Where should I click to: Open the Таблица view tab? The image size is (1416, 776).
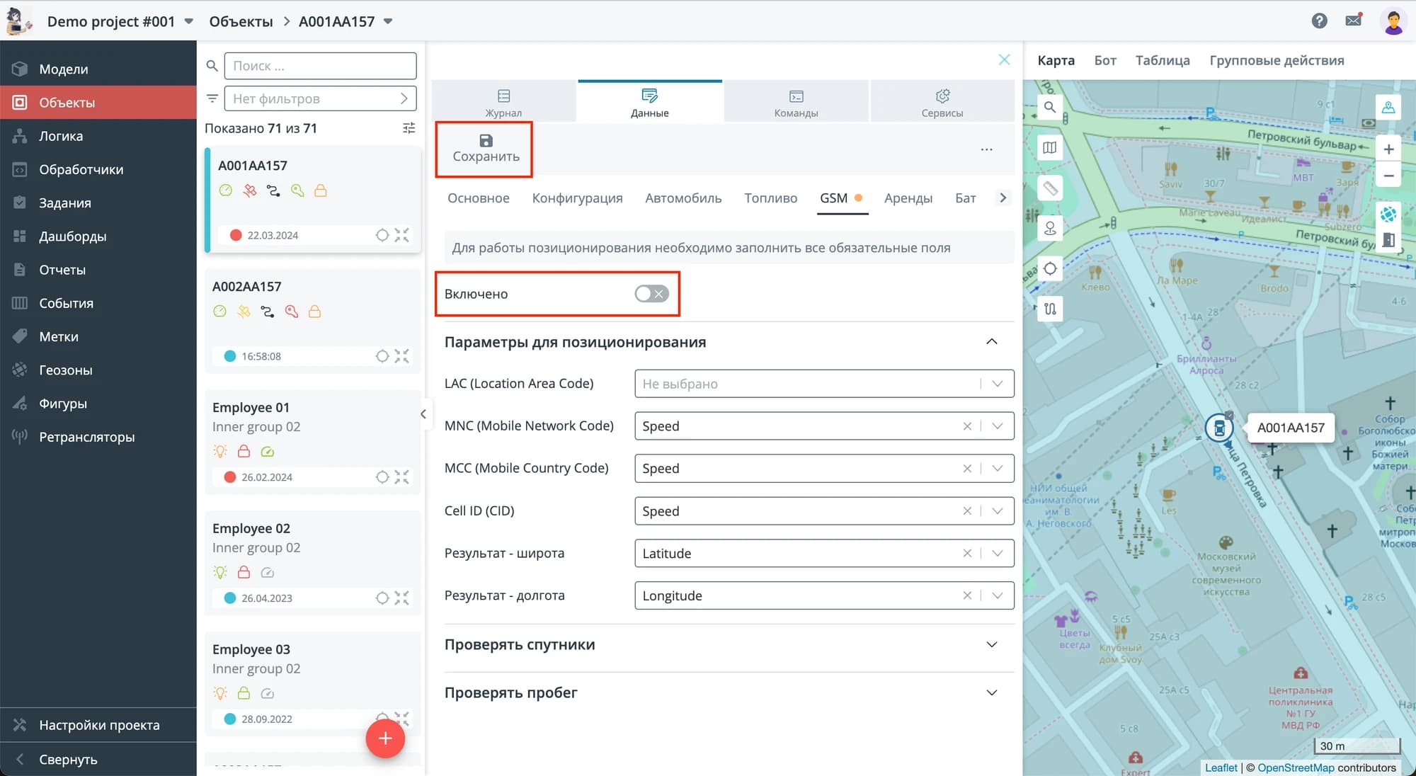coord(1162,60)
